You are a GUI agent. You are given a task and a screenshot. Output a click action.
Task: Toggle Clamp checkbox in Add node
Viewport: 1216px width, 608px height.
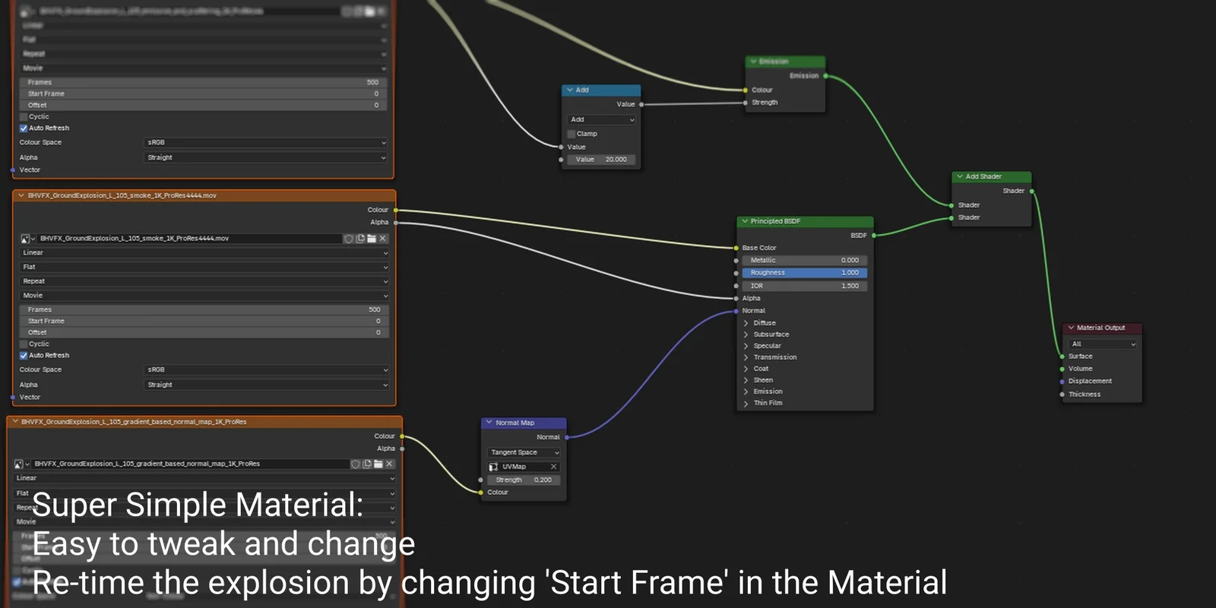click(x=572, y=134)
